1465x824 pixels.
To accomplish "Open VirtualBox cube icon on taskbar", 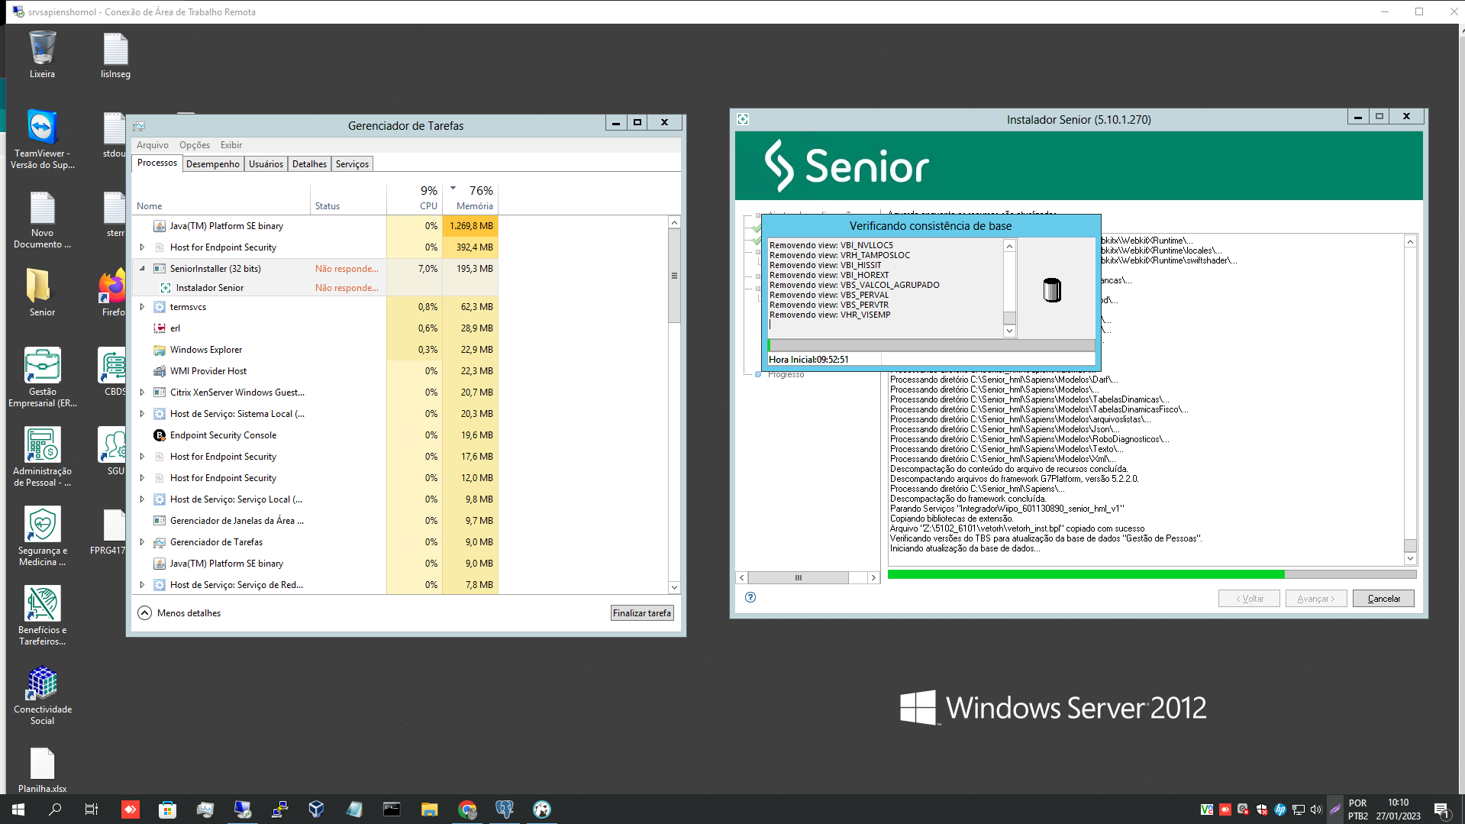I will 317,809.
